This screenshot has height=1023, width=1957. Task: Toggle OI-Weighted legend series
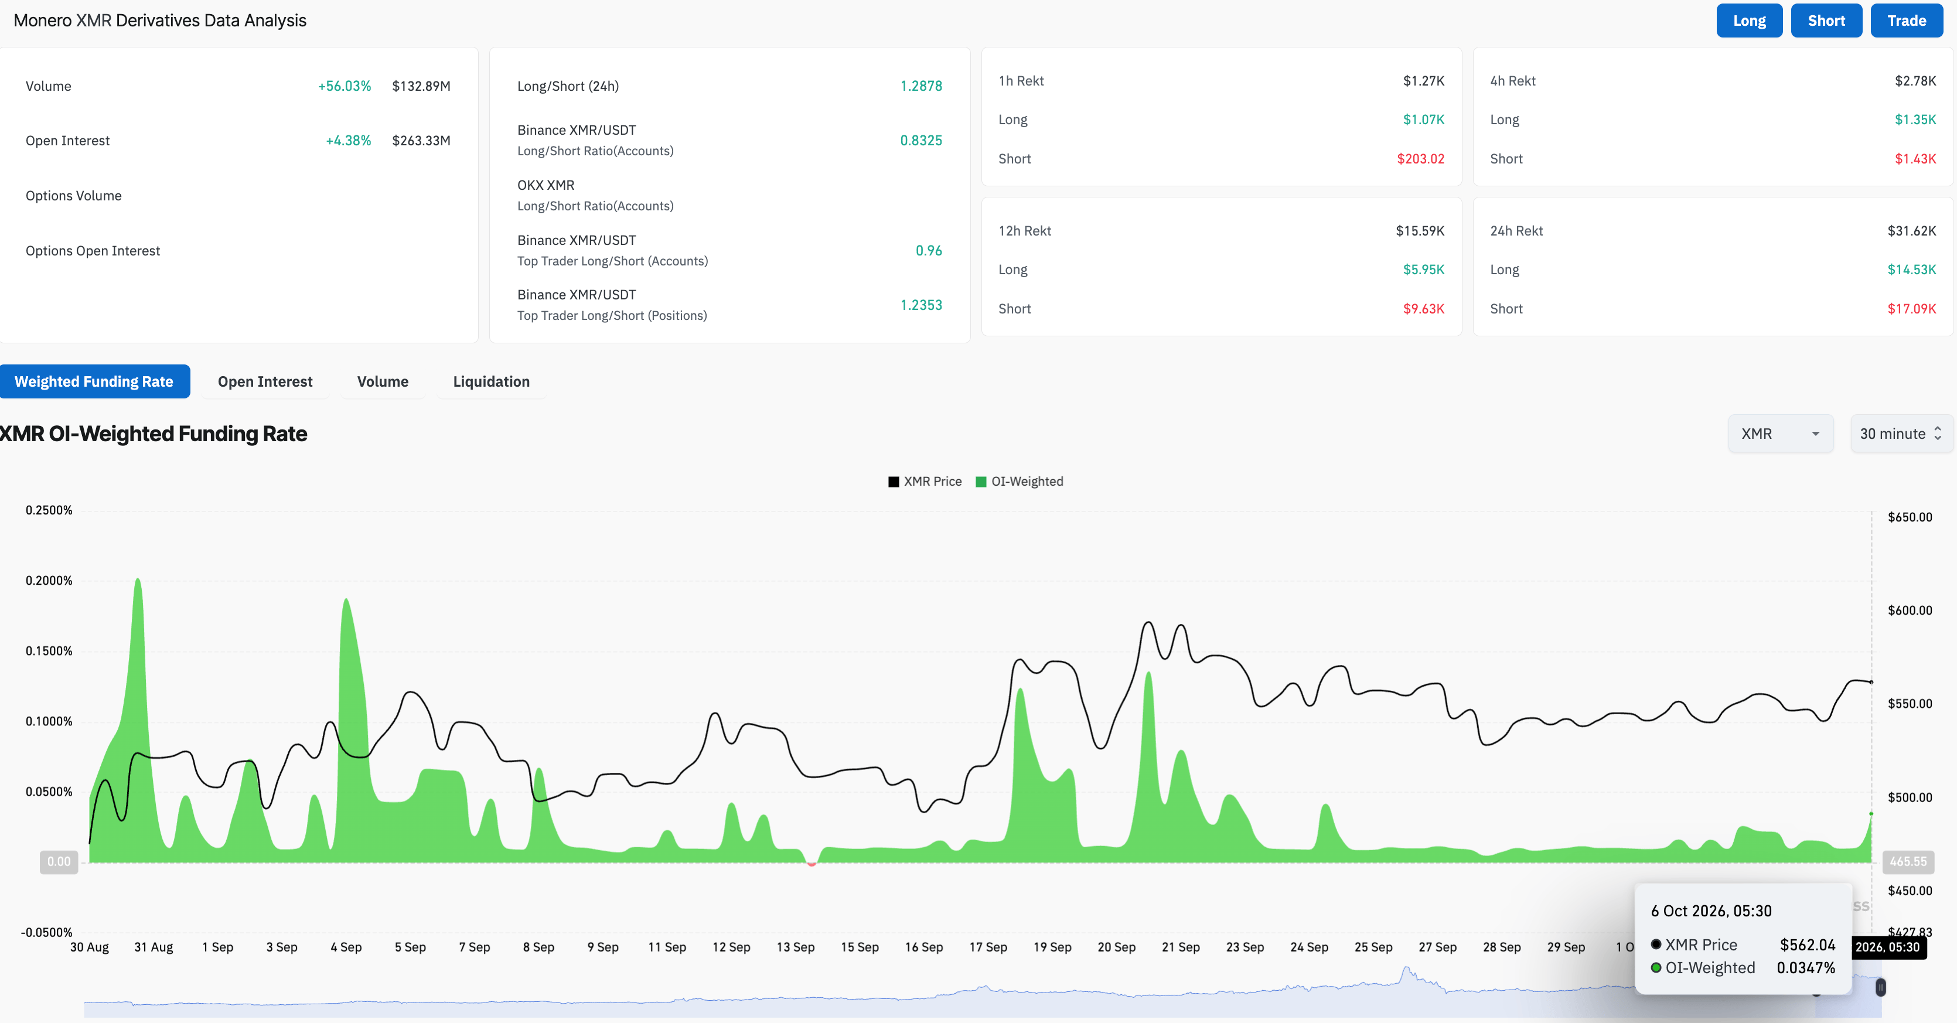(x=1019, y=482)
